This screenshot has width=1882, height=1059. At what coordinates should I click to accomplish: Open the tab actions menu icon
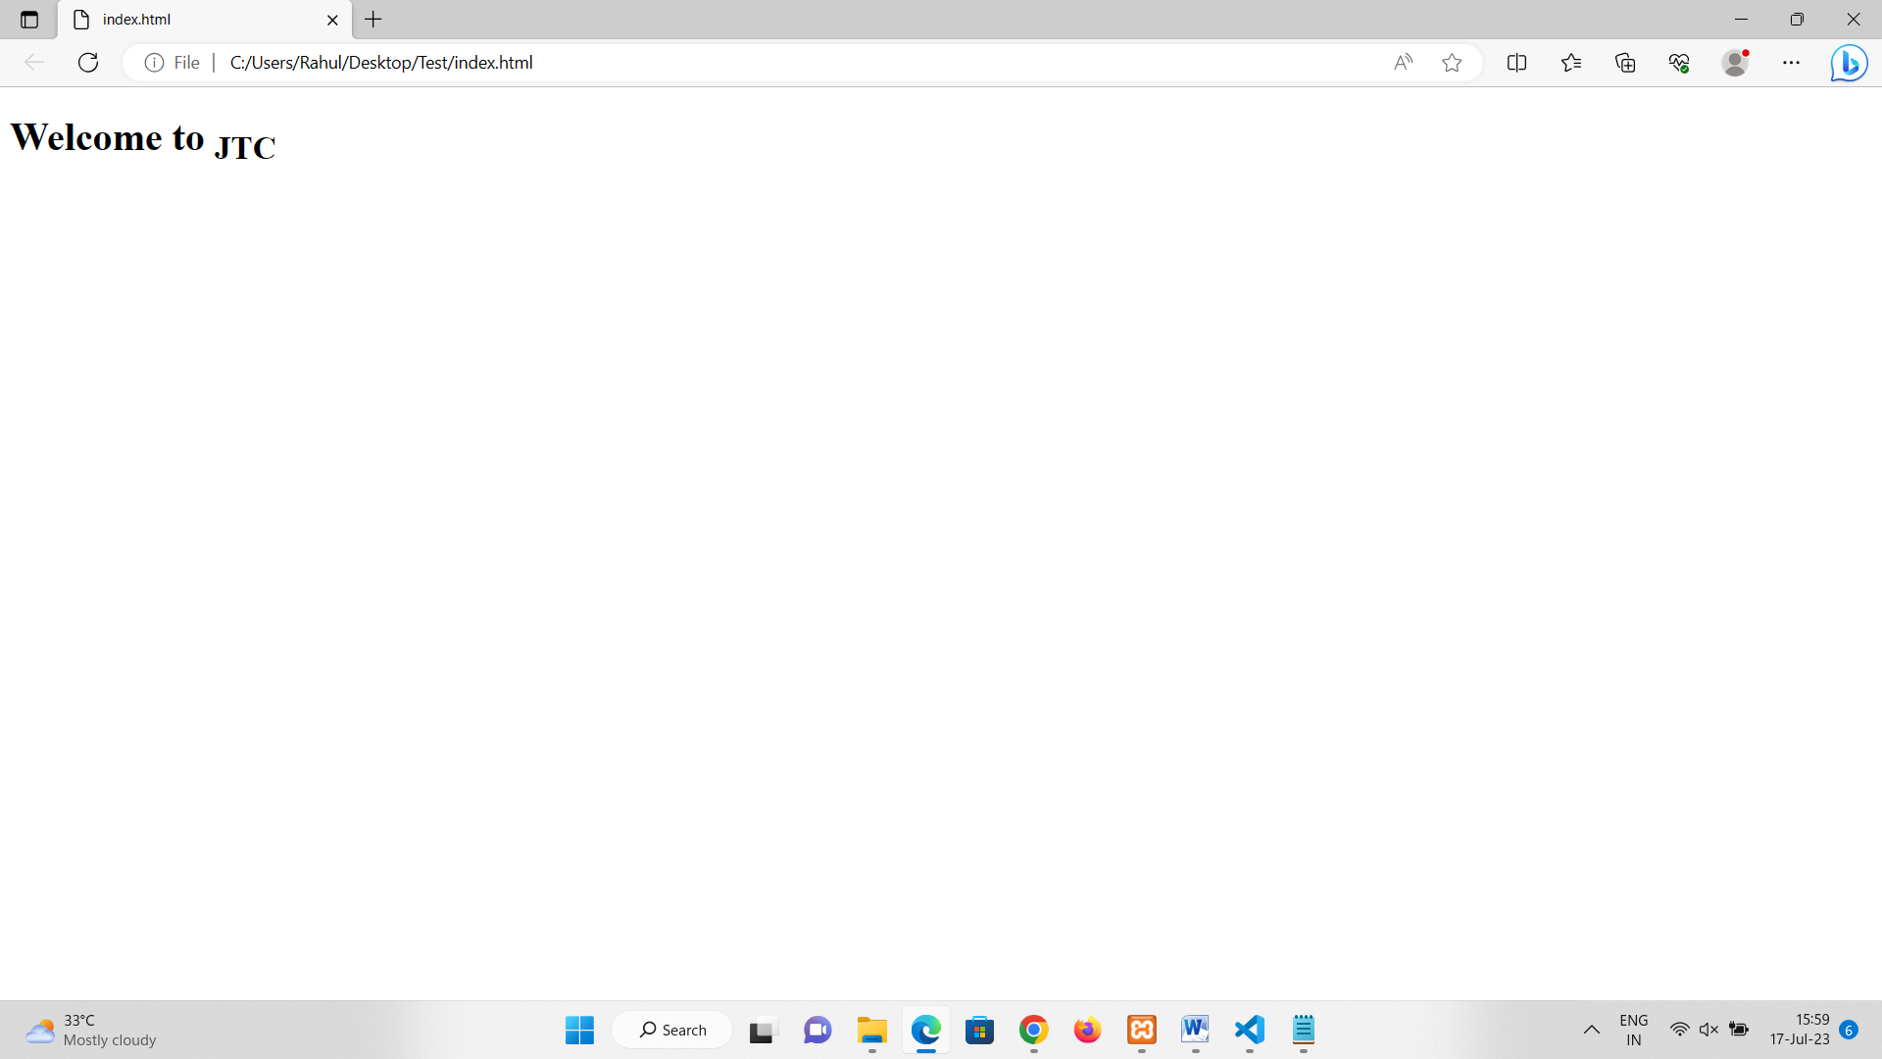click(x=29, y=20)
